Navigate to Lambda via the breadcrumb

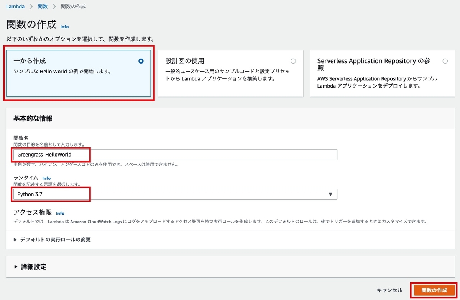coord(15,6)
